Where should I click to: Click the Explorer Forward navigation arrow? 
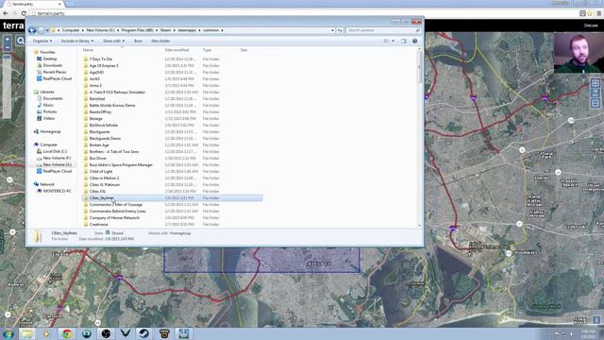(41, 30)
